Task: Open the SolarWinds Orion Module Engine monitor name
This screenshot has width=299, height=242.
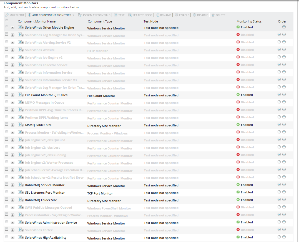Action: [x=49, y=28]
